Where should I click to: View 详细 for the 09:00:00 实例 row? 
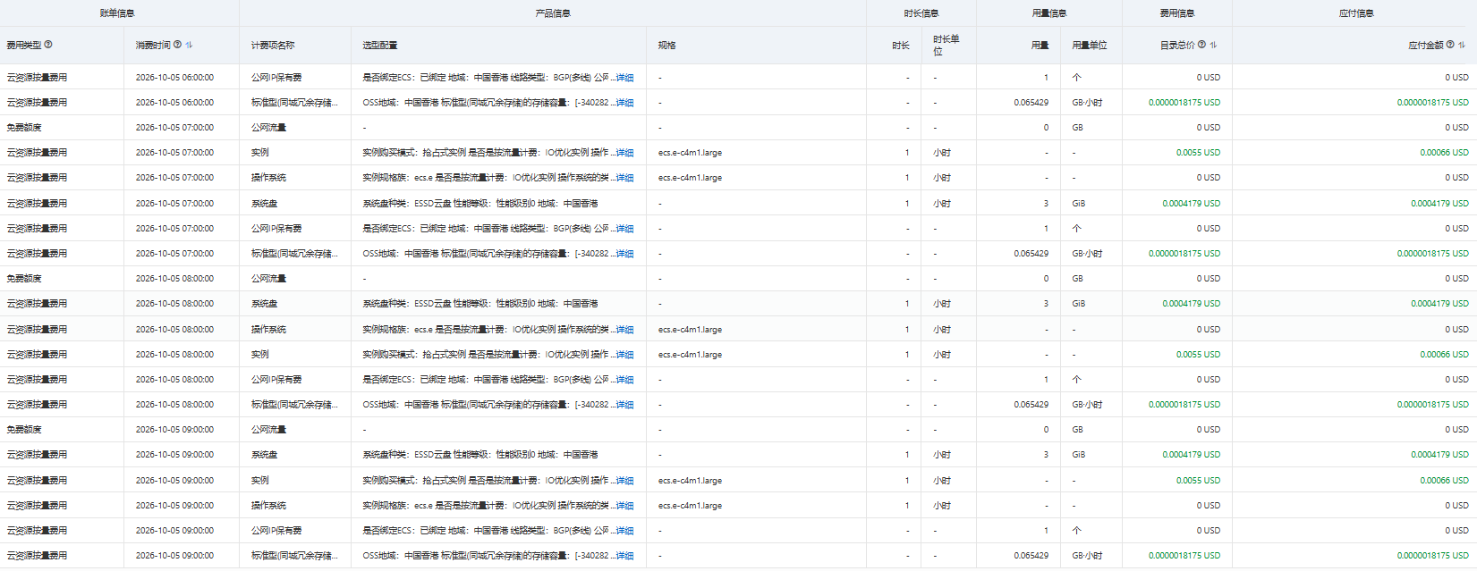pos(624,481)
